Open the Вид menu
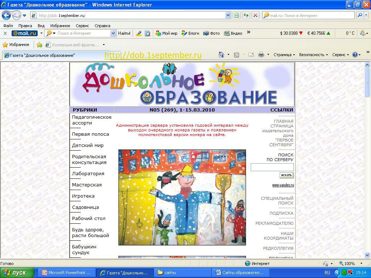 coord(41,26)
